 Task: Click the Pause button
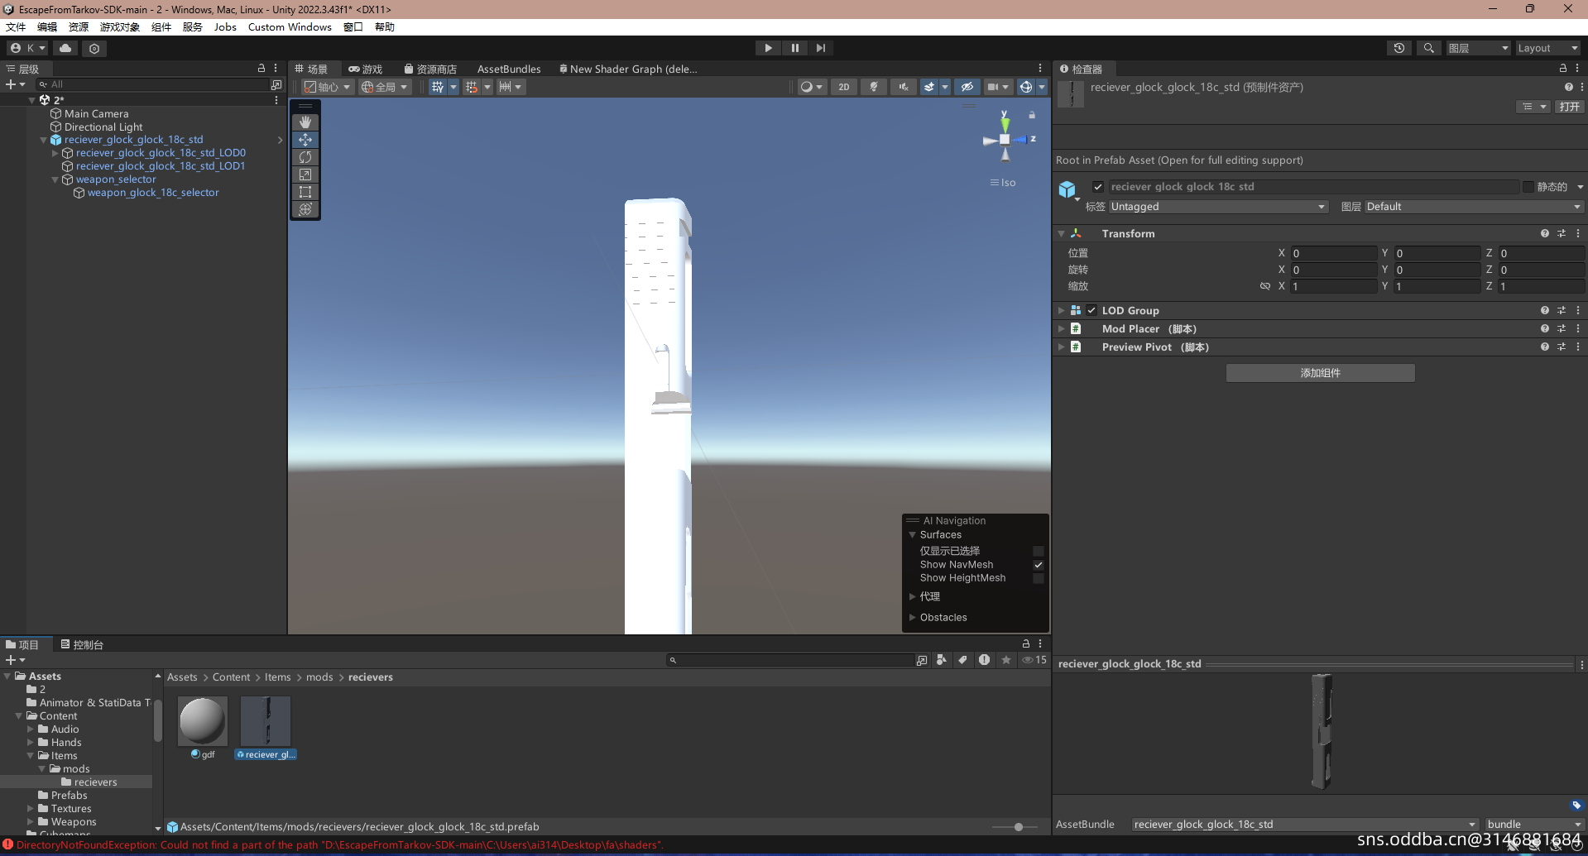[794, 48]
